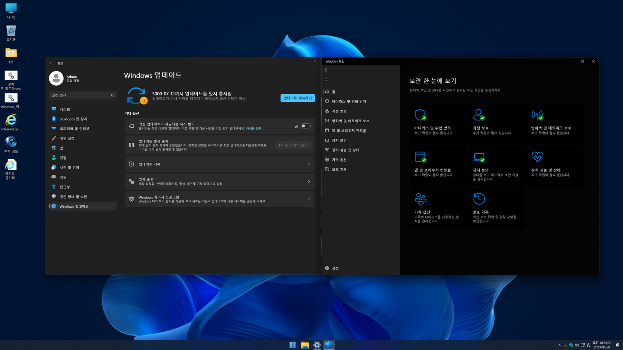Select 바이러스 및 위협 방지 in sidebar
Screen dimensions: 623x350
(361, 101)
